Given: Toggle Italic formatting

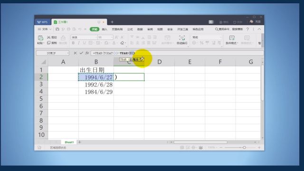Looking at the screenshot, I should 78,43.
